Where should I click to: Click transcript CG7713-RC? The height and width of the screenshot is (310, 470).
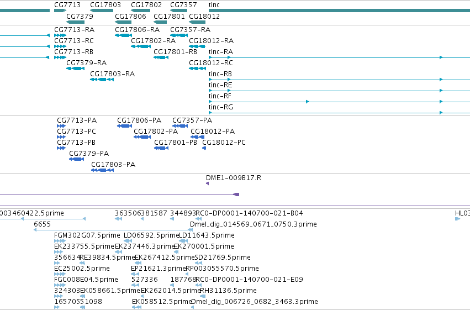74,41
